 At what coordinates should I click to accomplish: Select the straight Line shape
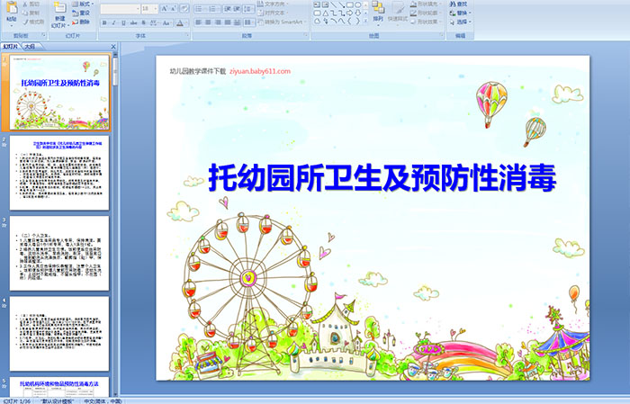pyautogui.click(x=334, y=4)
